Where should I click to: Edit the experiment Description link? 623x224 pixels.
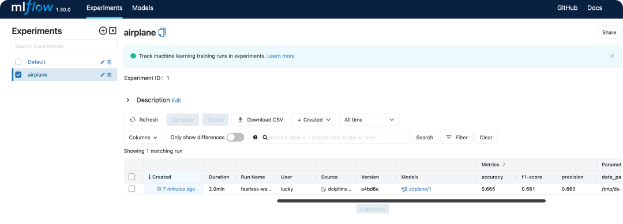pyautogui.click(x=176, y=101)
